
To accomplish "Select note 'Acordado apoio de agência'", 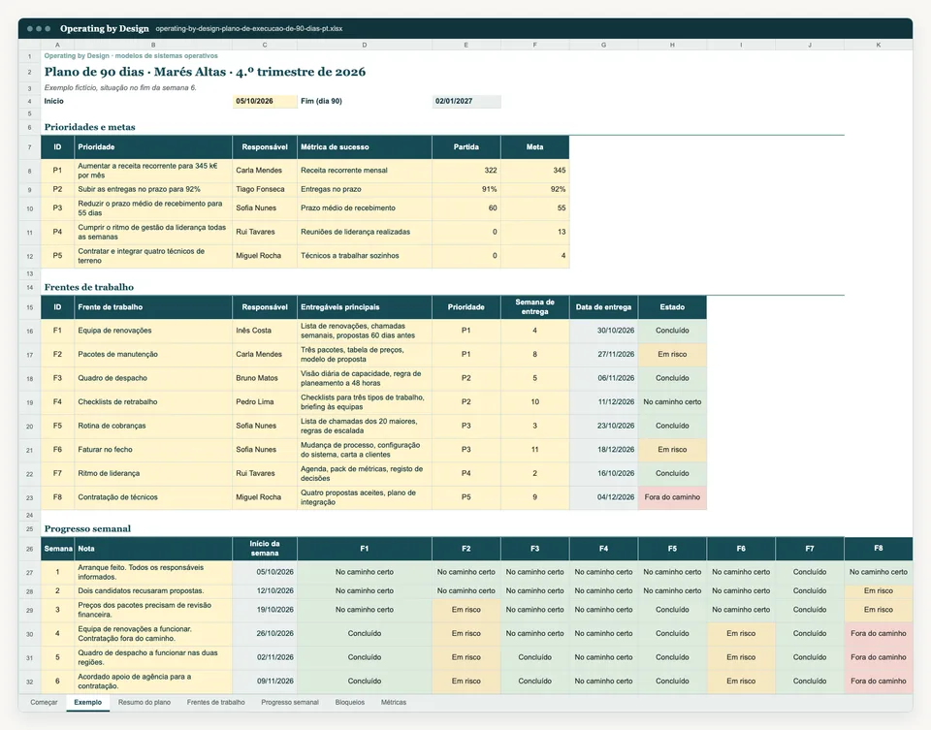I will click(x=153, y=682).
